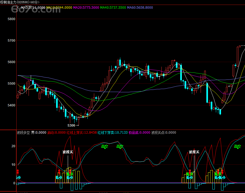Click the 20 level on indicator axis

(13, 146)
